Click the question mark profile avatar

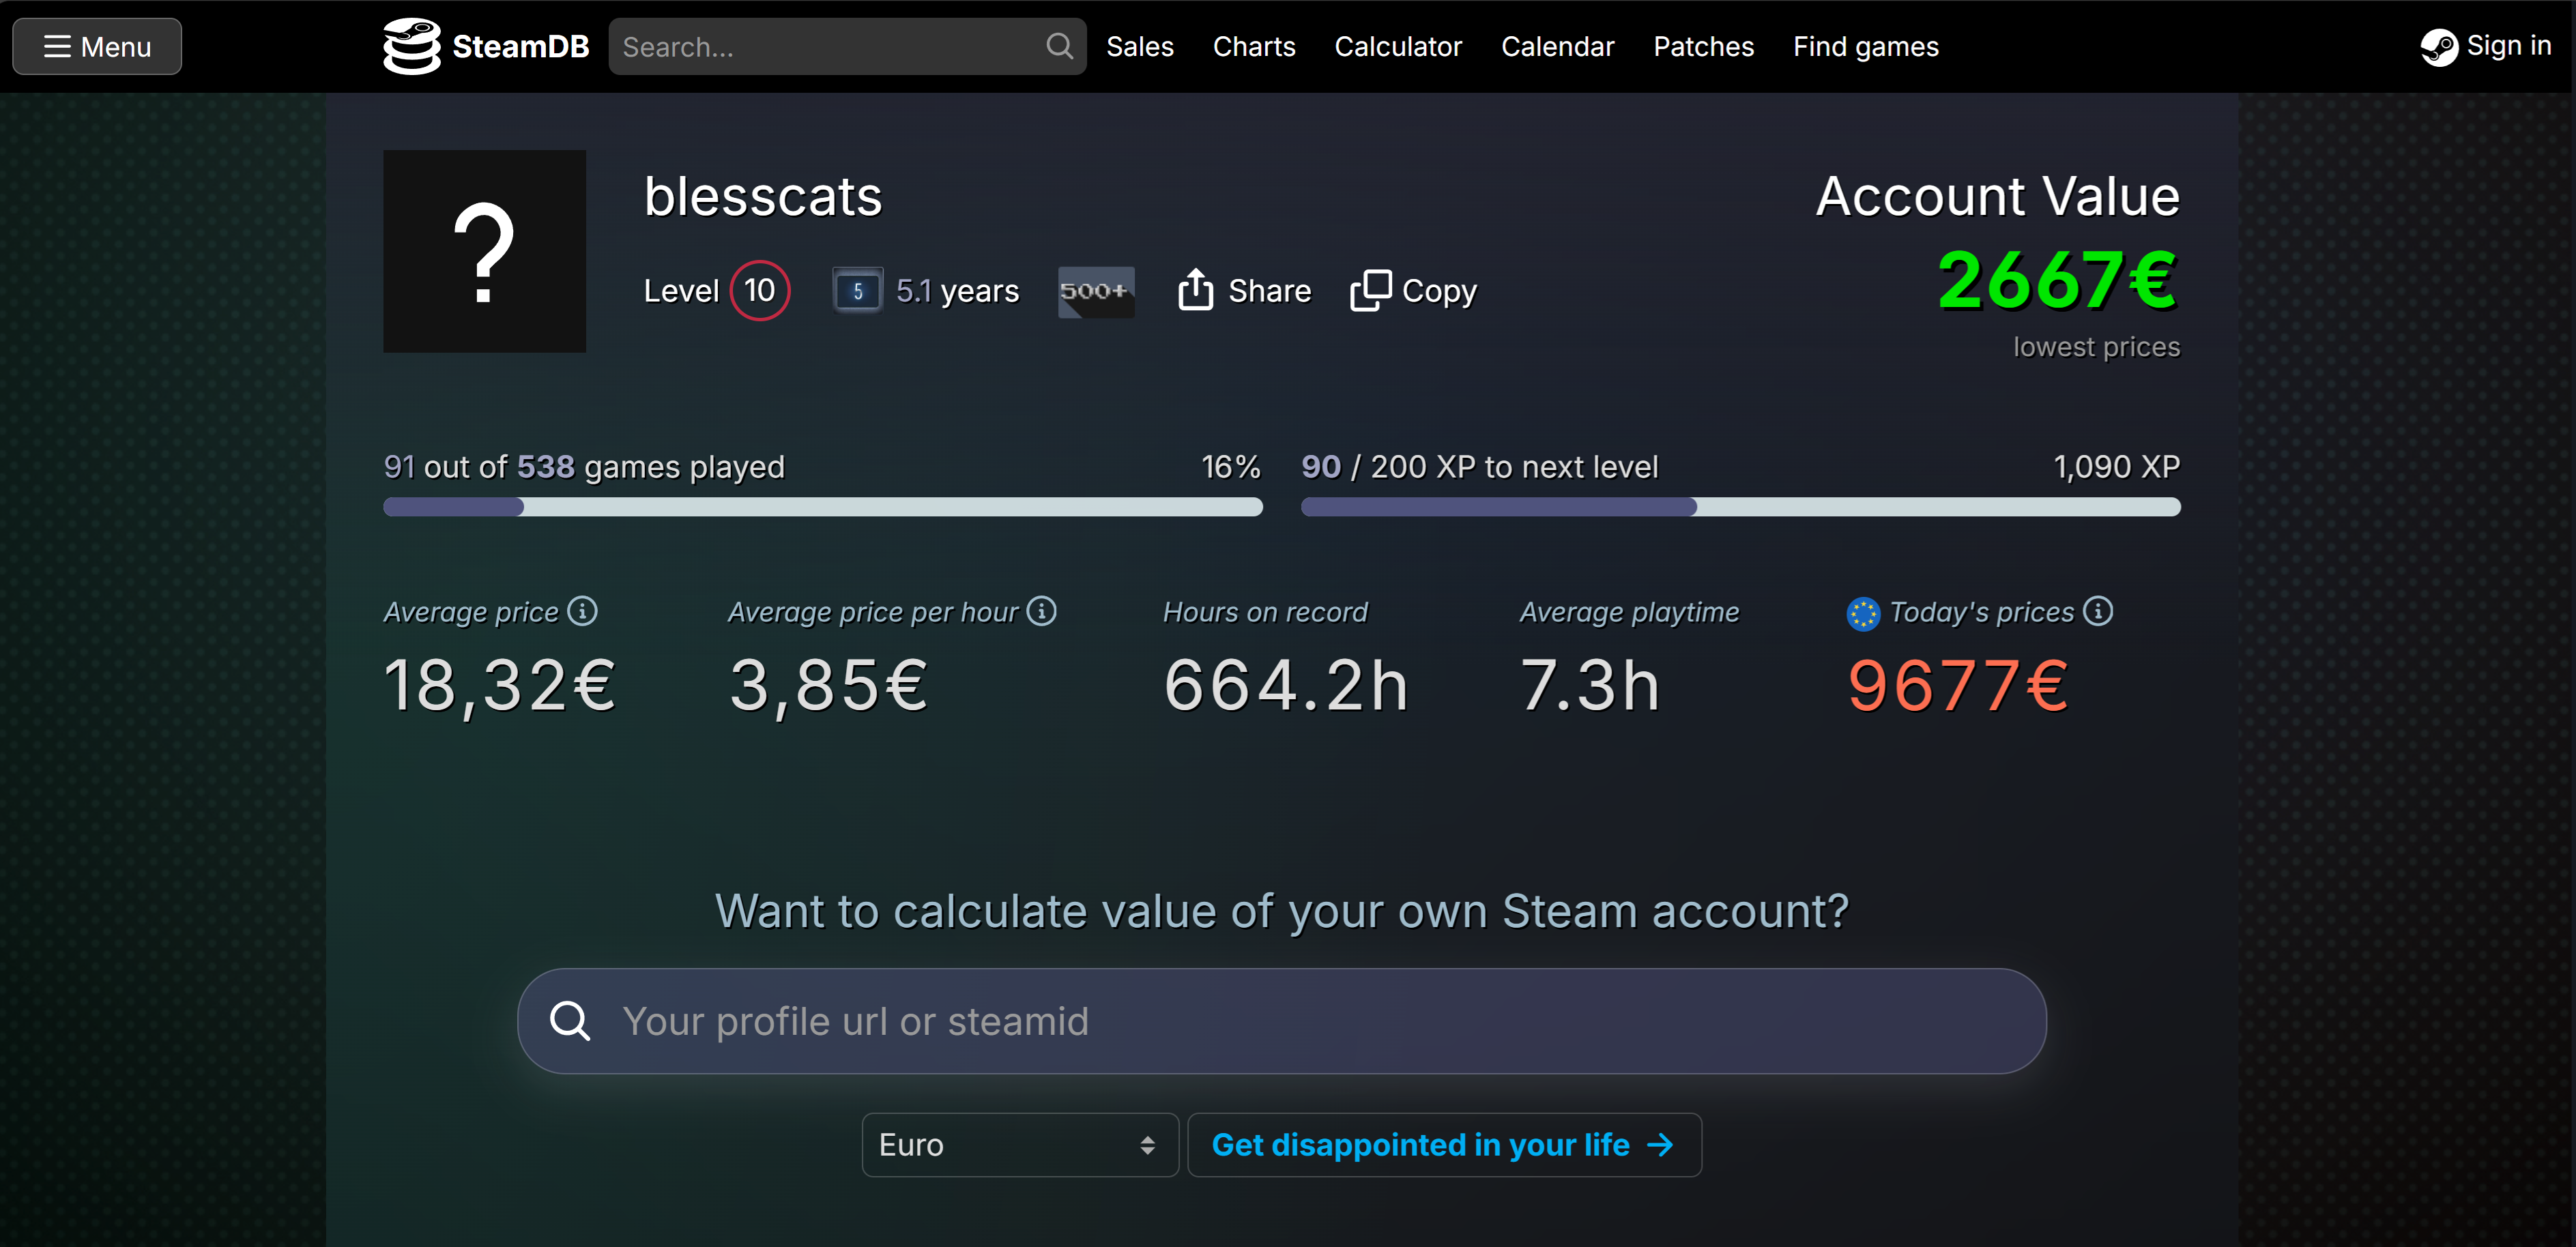pyautogui.click(x=484, y=251)
